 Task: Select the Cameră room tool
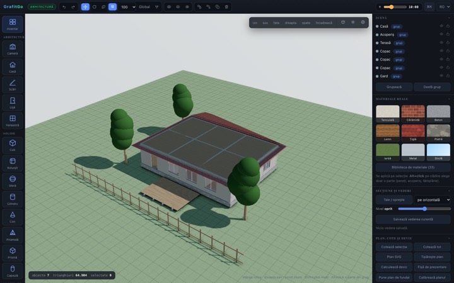point(13,48)
